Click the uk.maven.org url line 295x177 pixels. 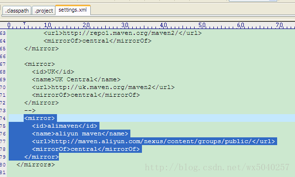103,87
